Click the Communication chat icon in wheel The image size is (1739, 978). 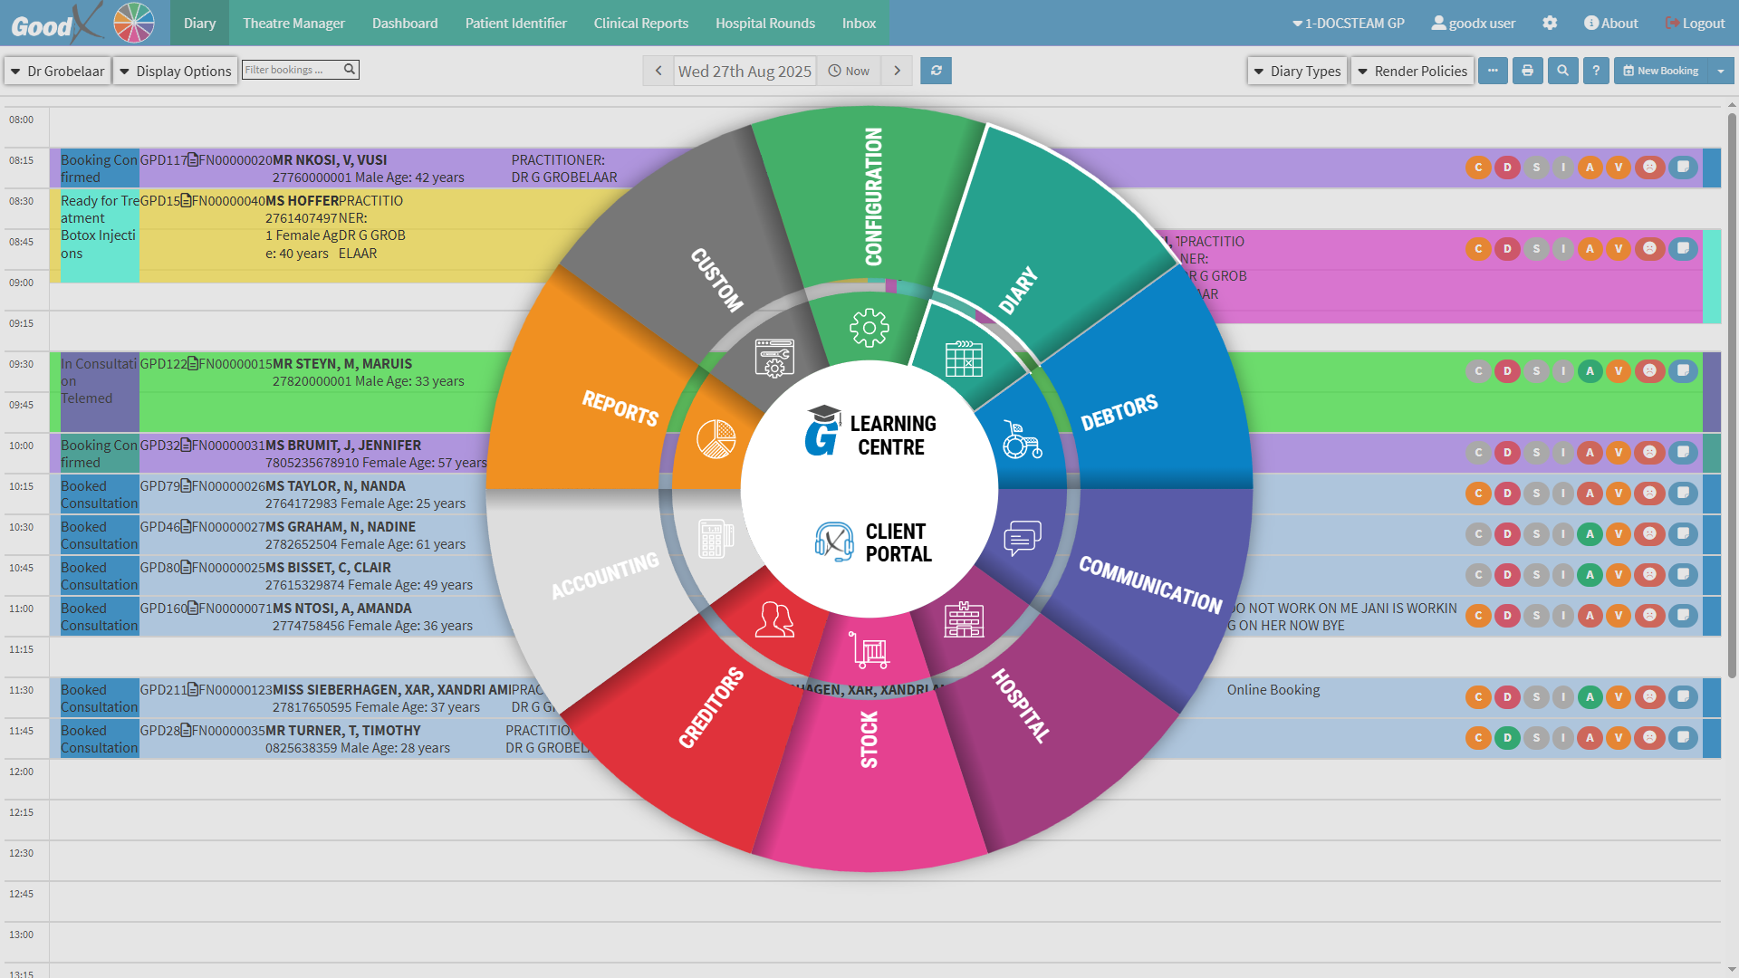(x=1022, y=538)
